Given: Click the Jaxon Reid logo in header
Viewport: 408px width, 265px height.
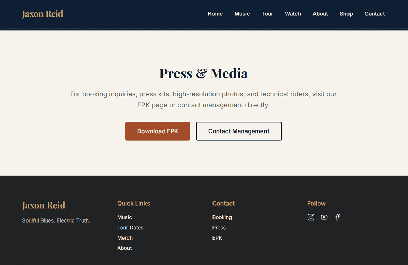Looking at the screenshot, I should pyautogui.click(x=42, y=14).
